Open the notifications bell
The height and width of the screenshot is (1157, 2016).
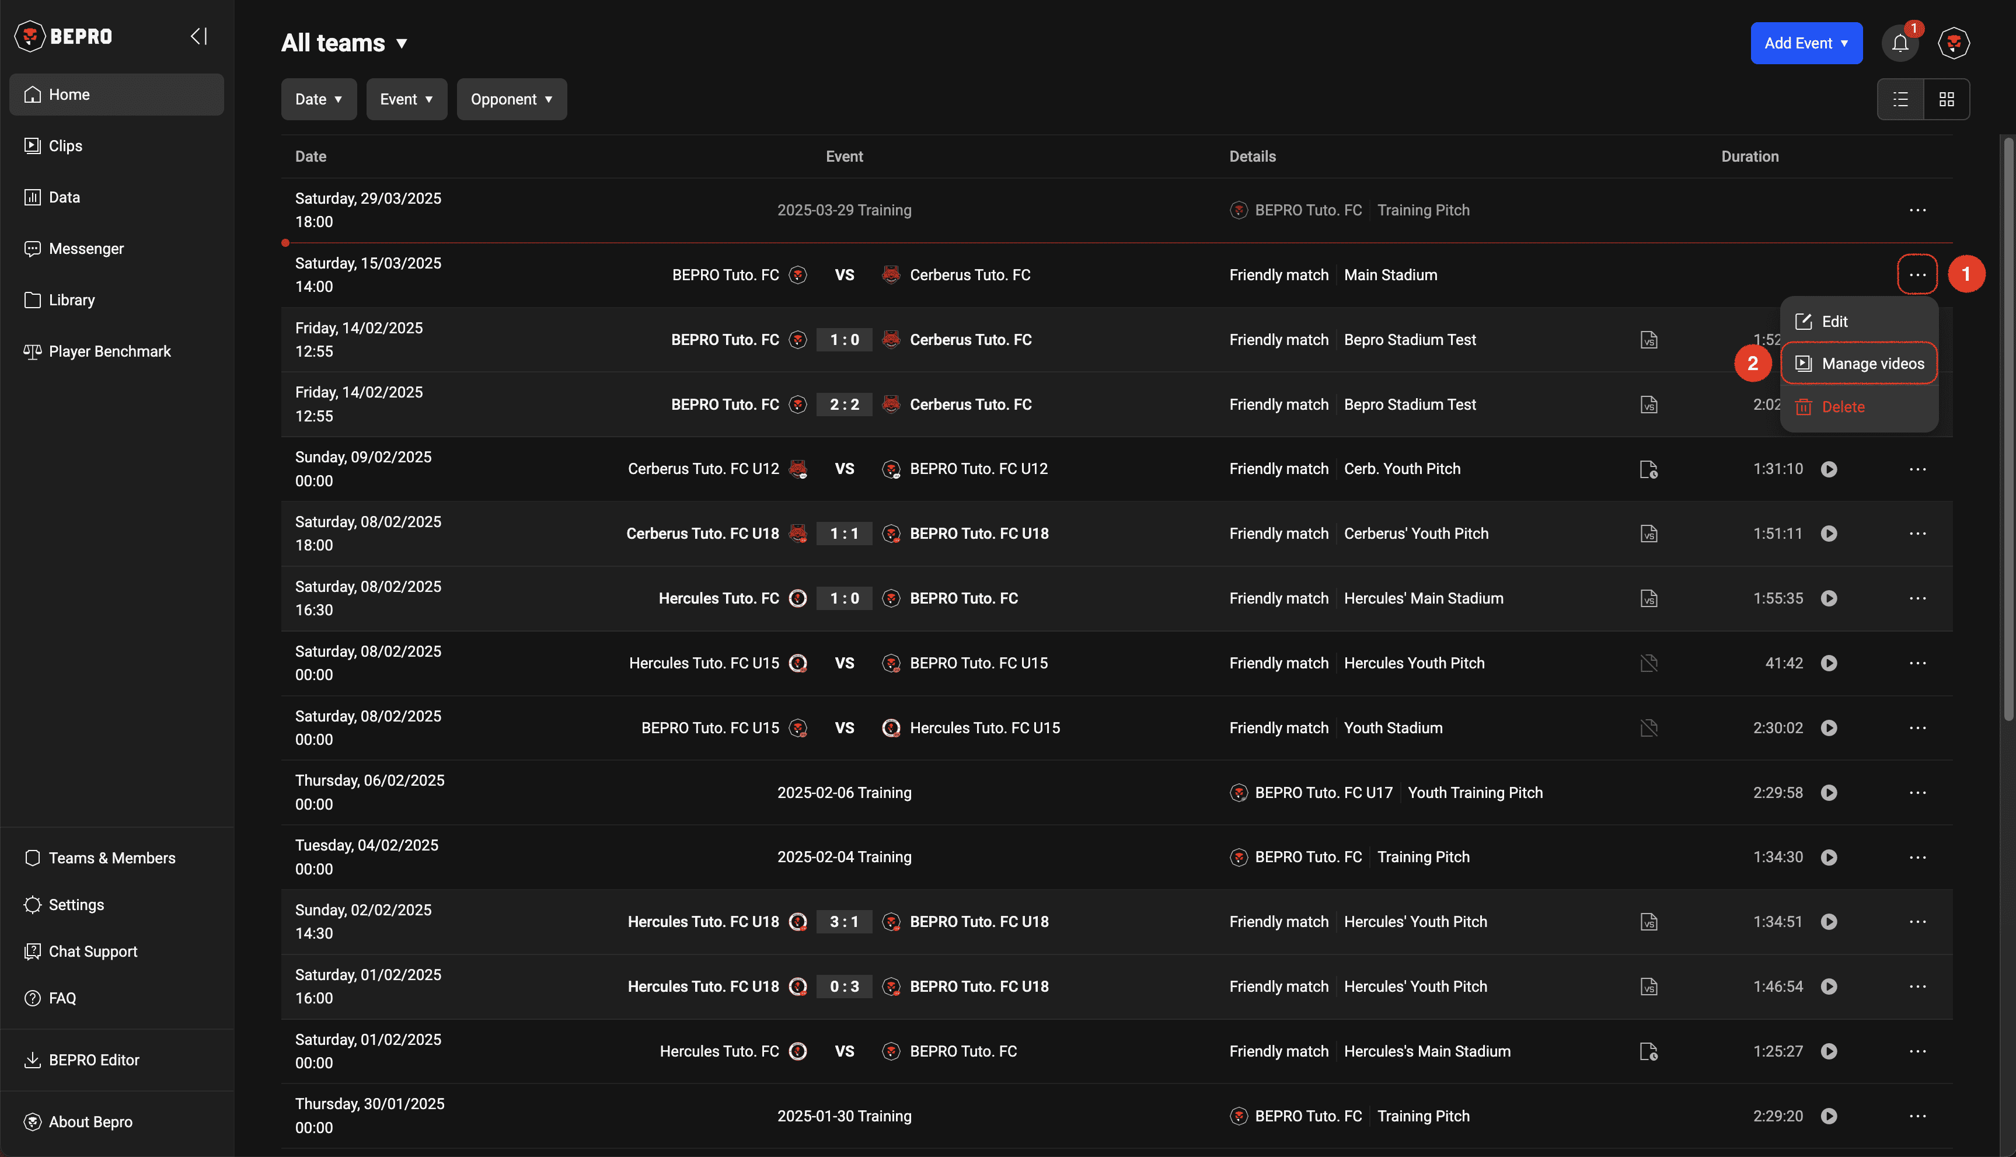tap(1899, 43)
